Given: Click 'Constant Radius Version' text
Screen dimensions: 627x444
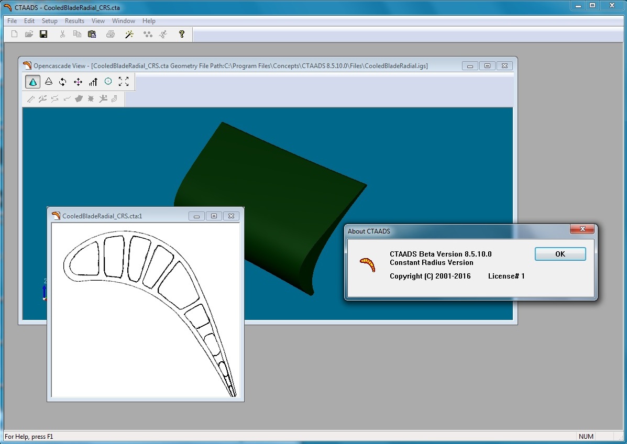Looking at the screenshot, I should [x=432, y=262].
